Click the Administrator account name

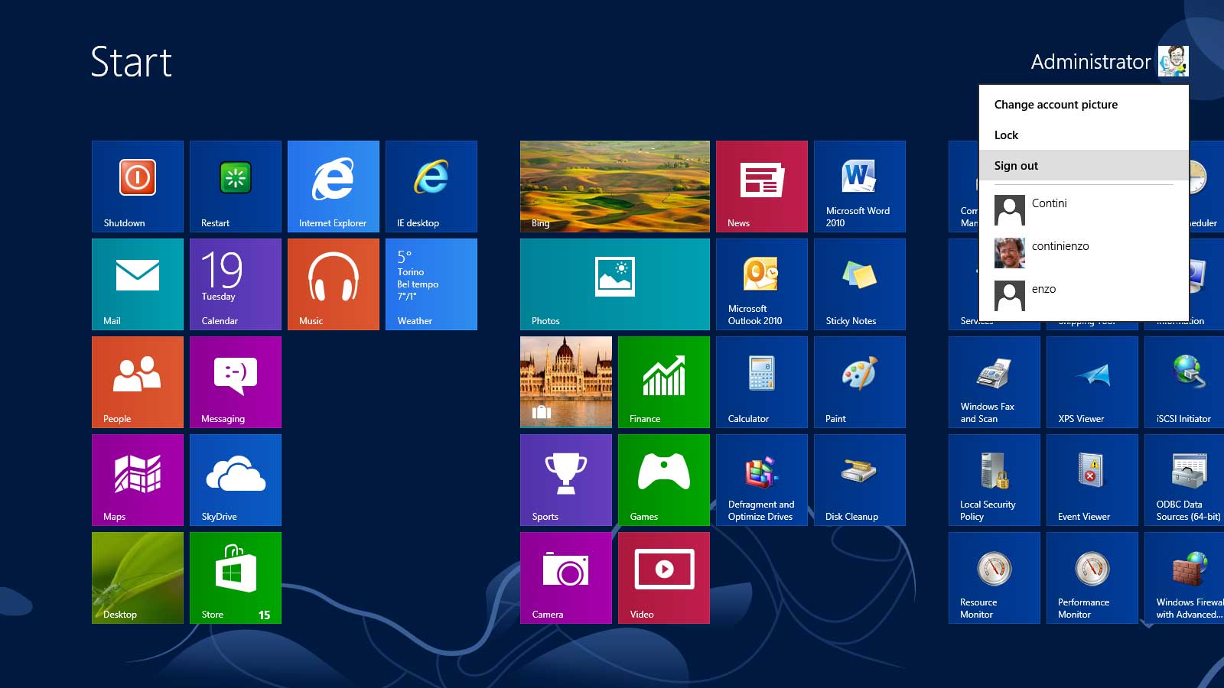point(1090,62)
